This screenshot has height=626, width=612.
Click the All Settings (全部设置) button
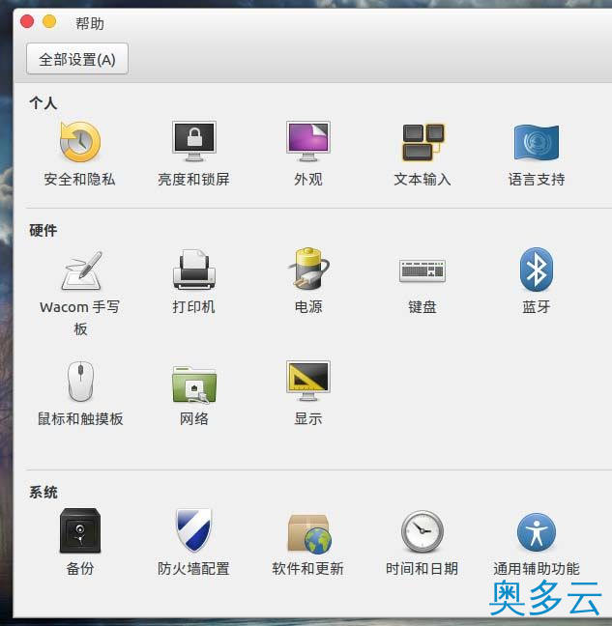coord(77,59)
